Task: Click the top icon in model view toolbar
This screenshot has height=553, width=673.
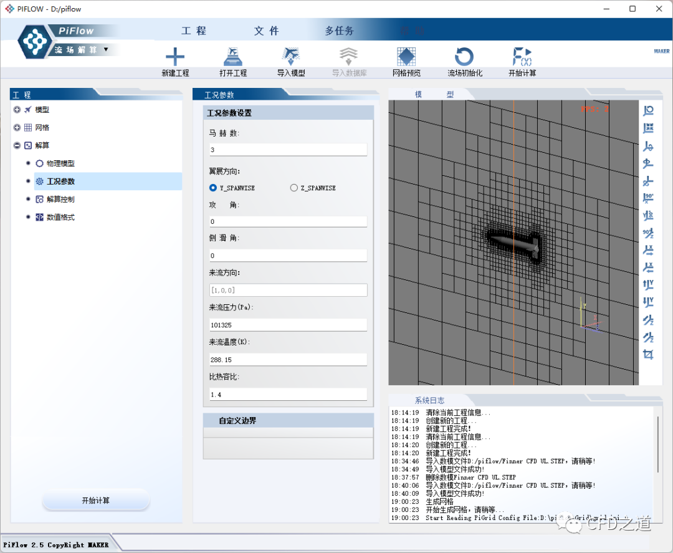Action: point(648,111)
